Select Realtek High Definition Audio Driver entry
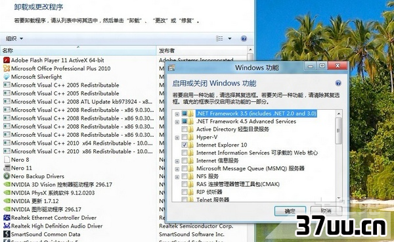This screenshot has height=242, width=394. [56, 226]
